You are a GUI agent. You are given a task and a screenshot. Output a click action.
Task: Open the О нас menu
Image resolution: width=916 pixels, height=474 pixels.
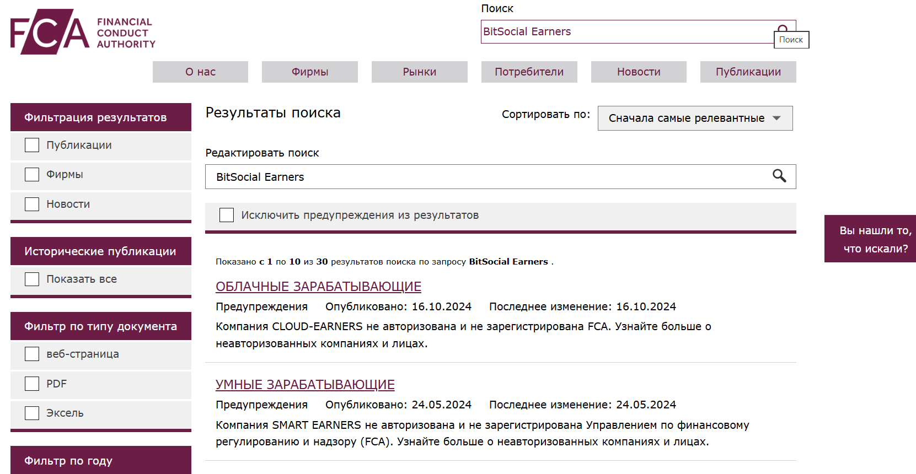(x=200, y=72)
